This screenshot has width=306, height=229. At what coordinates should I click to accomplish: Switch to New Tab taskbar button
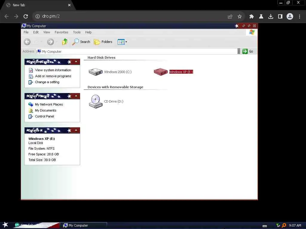coord(36,225)
